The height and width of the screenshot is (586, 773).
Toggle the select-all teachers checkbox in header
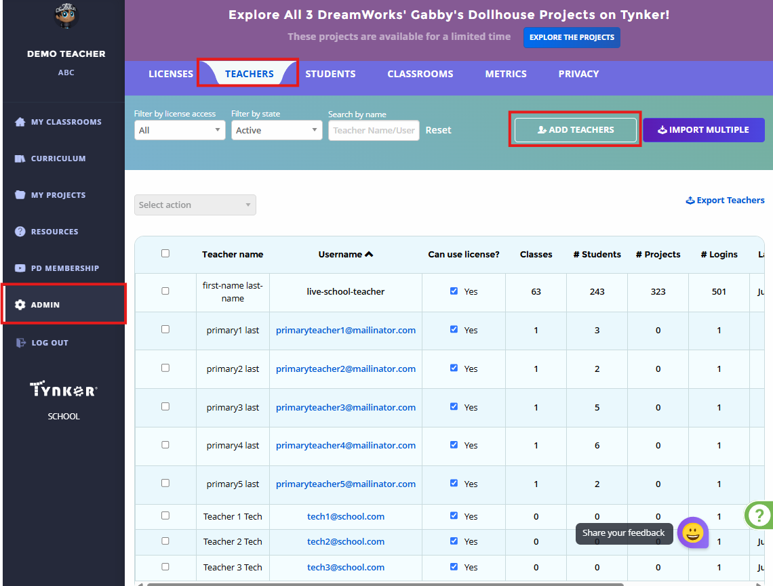[165, 253]
